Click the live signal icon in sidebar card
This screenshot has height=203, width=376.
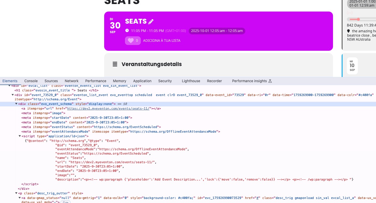(x=350, y=13)
